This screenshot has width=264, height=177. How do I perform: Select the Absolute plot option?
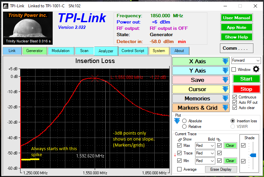[185, 121]
